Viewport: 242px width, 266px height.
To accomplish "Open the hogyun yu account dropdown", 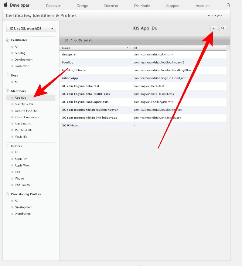I will 215,15.
